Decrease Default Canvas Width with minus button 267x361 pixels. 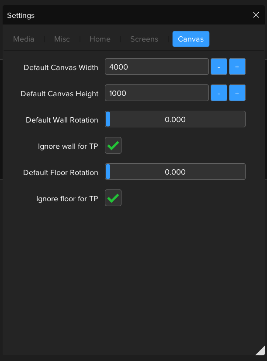219,67
